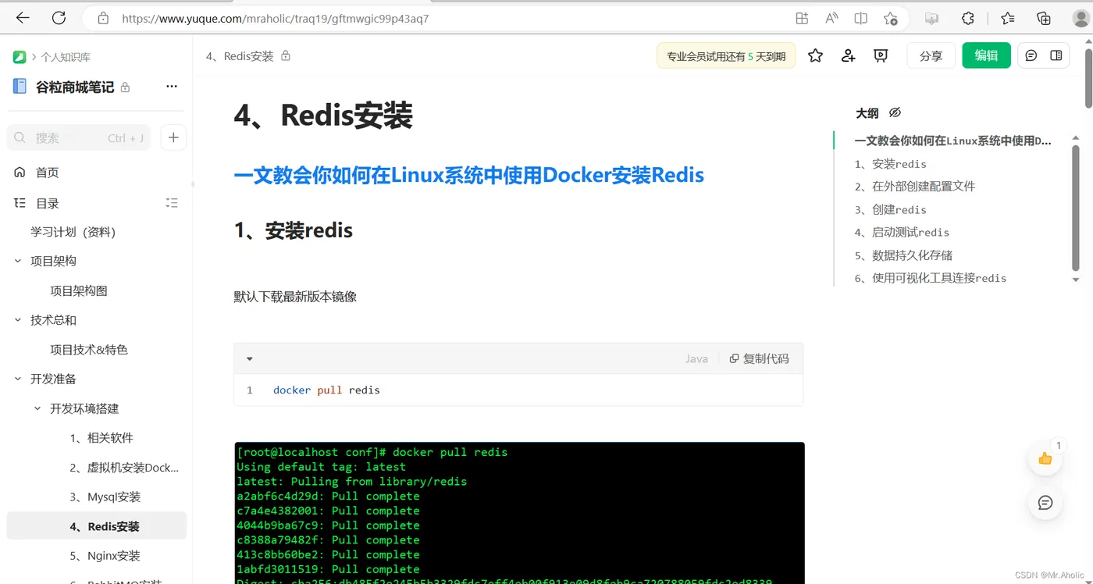Click the browser back arrow

tap(23, 18)
